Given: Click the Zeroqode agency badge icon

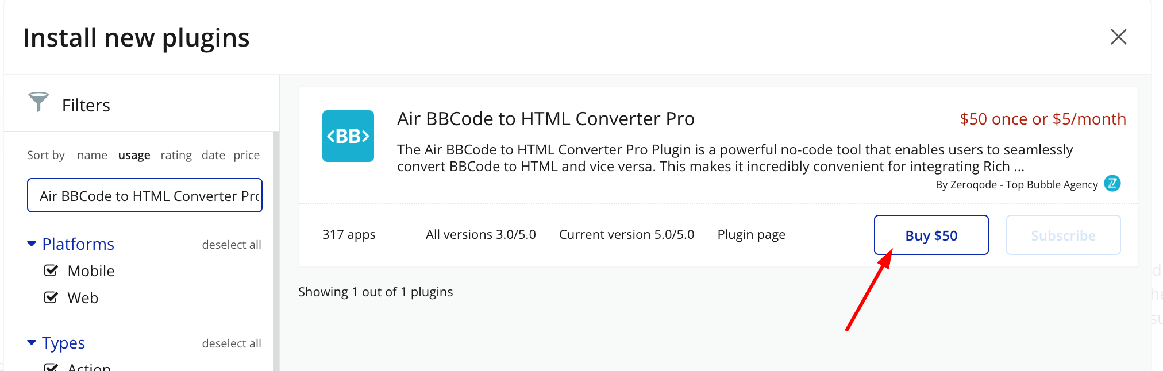Looking at the screenshot, I should [x=1112, y=183].
